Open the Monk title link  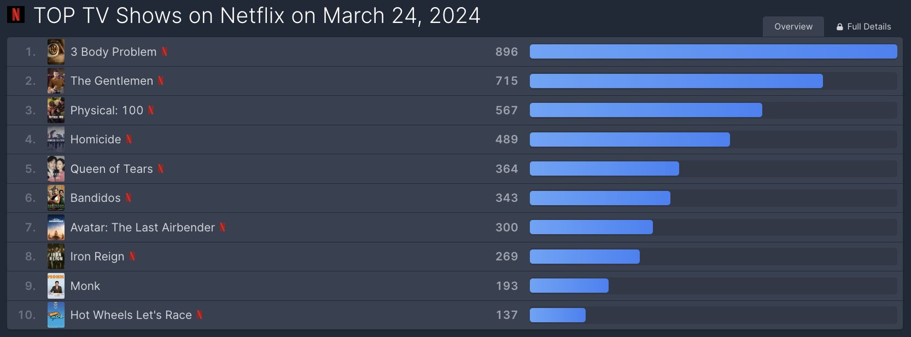pyautogui.click(x=85, y=286)
